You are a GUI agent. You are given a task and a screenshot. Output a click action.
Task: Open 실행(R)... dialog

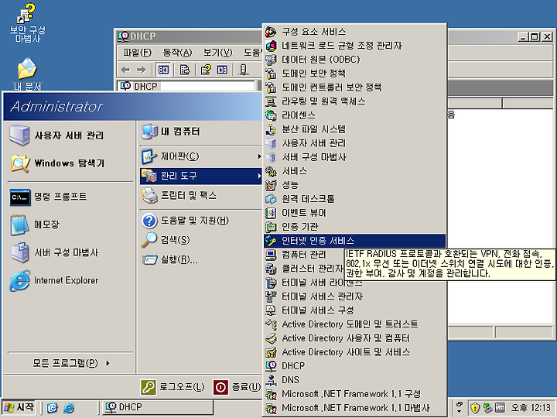(200, 260)
